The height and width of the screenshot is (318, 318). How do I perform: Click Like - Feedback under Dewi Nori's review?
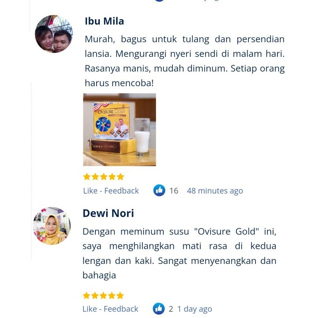point(111,309)
